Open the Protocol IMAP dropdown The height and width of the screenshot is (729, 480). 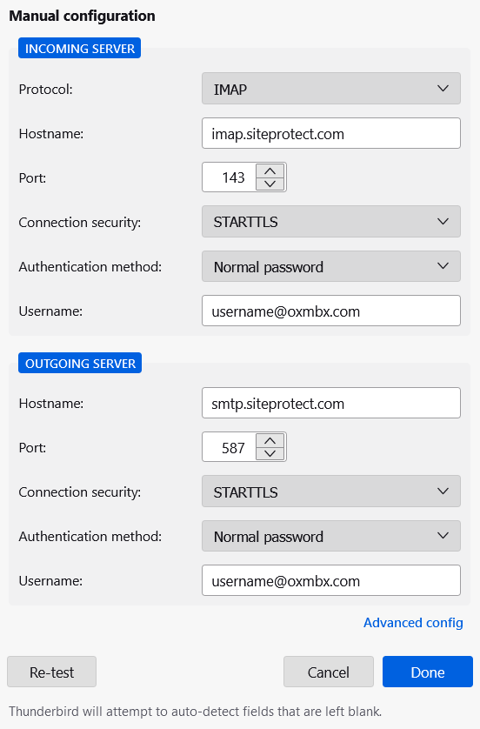[x=330, y=89]
